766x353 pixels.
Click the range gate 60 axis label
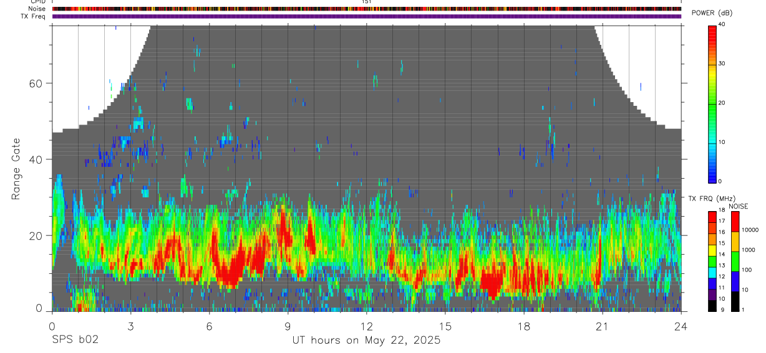pyautogui.click(x=39, y=83)
